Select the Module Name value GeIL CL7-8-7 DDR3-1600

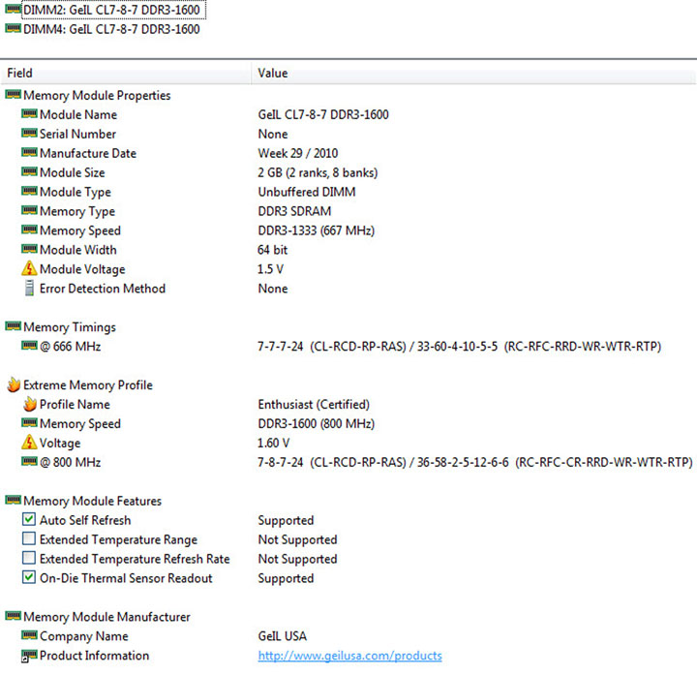point(323,114)
